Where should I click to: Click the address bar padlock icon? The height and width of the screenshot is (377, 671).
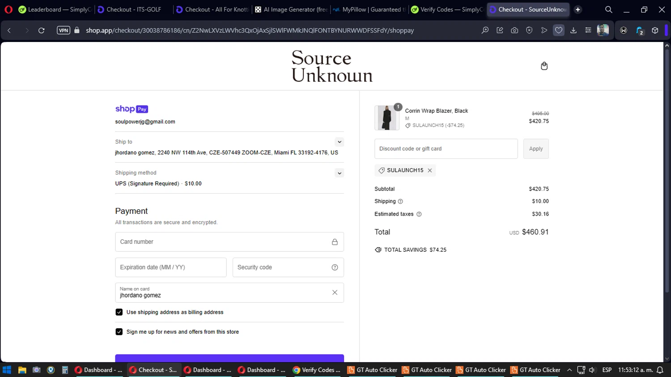pos(77,30)
